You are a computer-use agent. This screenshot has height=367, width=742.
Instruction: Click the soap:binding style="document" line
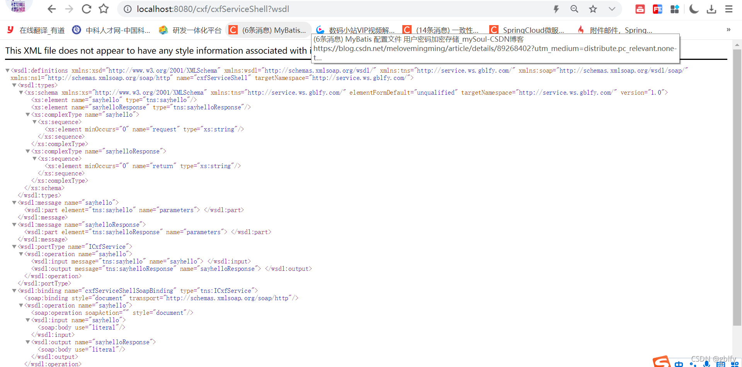161,298
